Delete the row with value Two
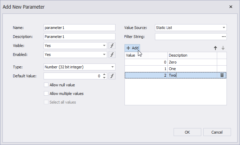The width and height of the screenshot is (240, 145). click(x=222, y=75)
